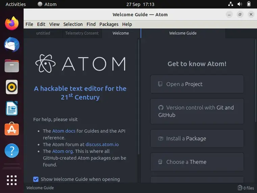
Task: Open Ubuntu Software from the dock
Action: click(x=11, y=129)
